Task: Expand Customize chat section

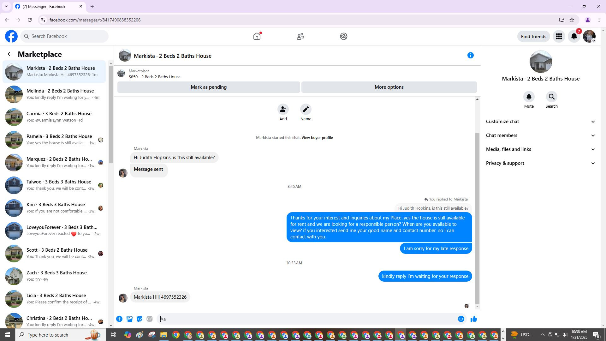Action: (x=541, y=122)
